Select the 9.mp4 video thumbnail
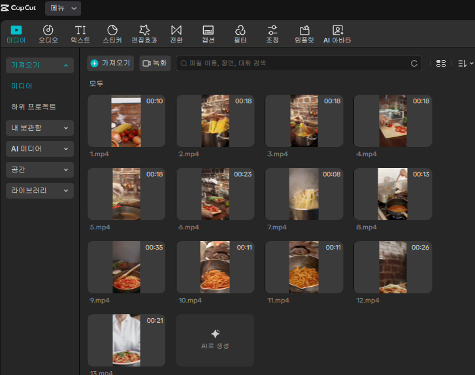This screenshot has width=475, height=375. pyautogui.click(x=126, y=267)
